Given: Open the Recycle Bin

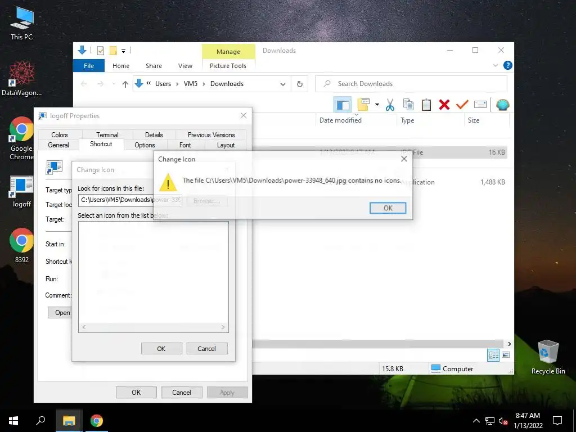Looking at the screenshot, I should coord(548,357).
